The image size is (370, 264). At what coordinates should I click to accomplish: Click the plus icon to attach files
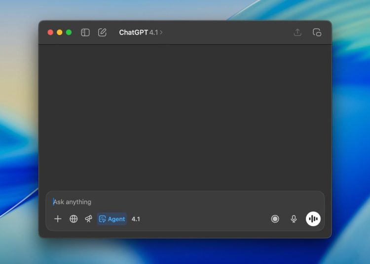(58, 219)
